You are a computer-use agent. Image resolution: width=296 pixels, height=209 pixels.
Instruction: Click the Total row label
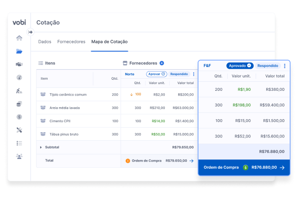click(x=49, y=160)
